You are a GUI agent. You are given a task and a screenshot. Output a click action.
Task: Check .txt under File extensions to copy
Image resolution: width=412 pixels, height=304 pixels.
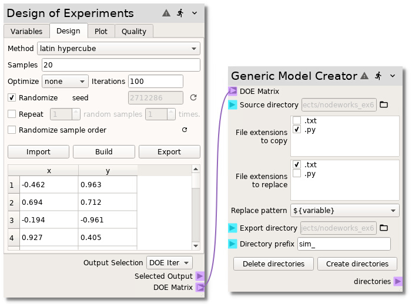tap(297, 121)
